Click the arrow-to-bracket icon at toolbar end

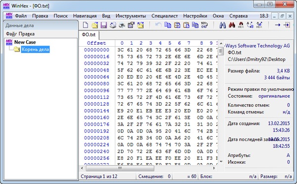tap(287, 25)
